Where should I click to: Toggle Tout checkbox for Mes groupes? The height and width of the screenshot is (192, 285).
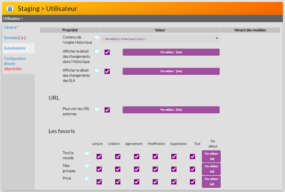[x=192, y=169]
